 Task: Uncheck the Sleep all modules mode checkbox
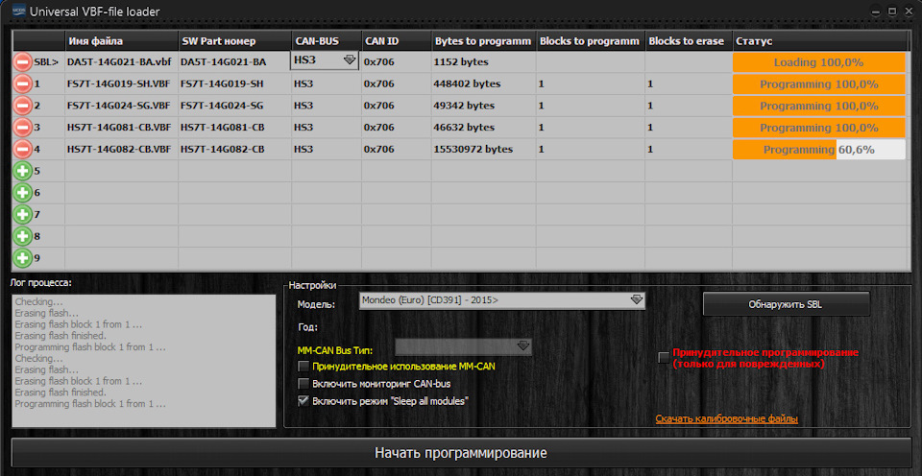(x=303, y=401)
